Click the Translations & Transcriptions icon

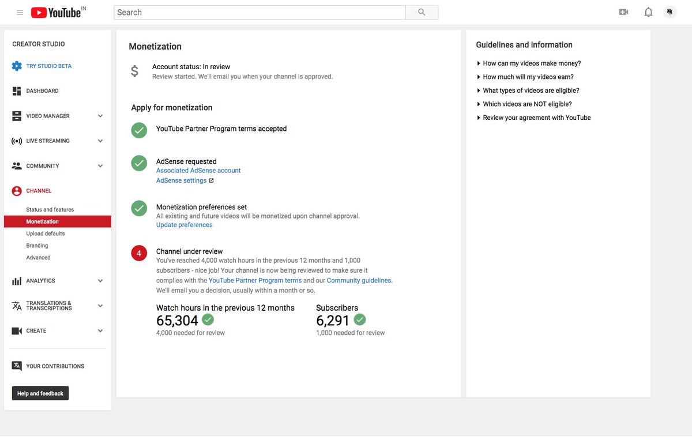[17, 306]
